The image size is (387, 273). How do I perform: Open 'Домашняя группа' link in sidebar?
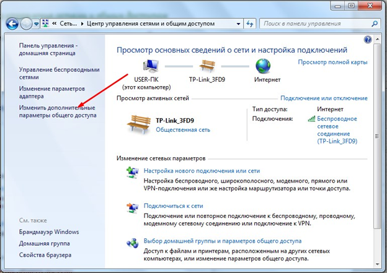coord(45,243)
